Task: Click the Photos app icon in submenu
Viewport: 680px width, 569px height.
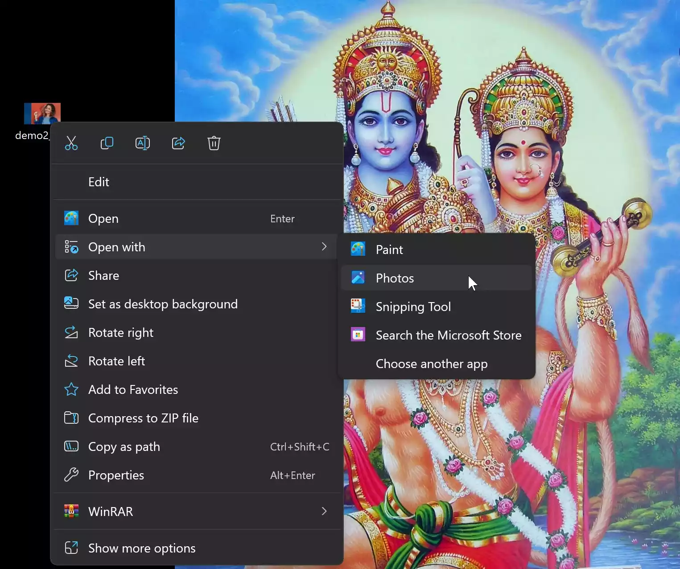Action: coord(358,278)
